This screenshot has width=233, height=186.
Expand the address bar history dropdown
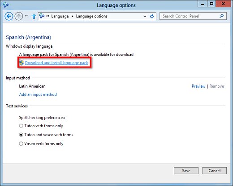(x=145, y=16)
